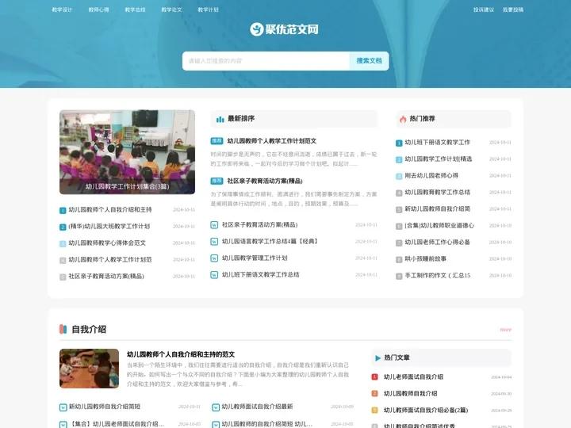
Task: Click 推荐 tag beside 社区亲子教育活动方案(精品) headline
Action: click(217, 181)
